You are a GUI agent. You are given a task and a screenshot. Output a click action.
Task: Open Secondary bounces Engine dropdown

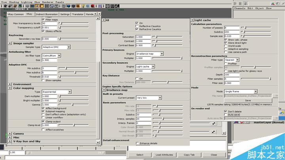pyautogui.click(x=145, y=67)
